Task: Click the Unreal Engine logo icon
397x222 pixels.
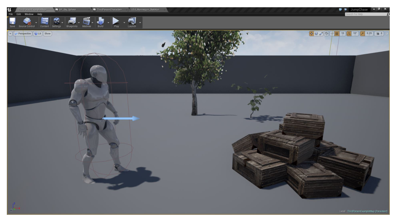Action: pyautogui.click(x=9, y=10)
